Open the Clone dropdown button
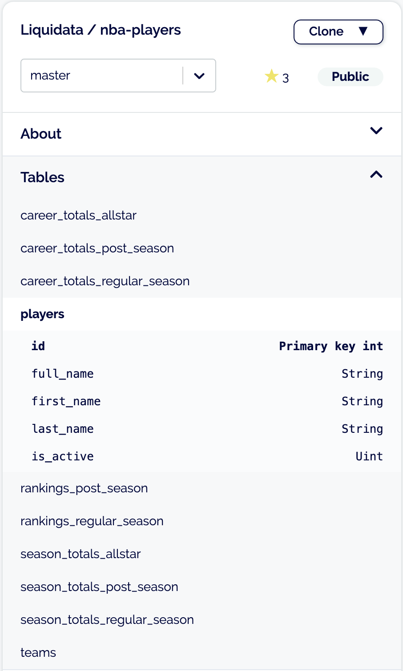The width and height of the screenshot is (403, 671). tap(338, 32)
